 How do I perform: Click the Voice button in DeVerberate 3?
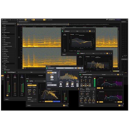tap(50, 73)
